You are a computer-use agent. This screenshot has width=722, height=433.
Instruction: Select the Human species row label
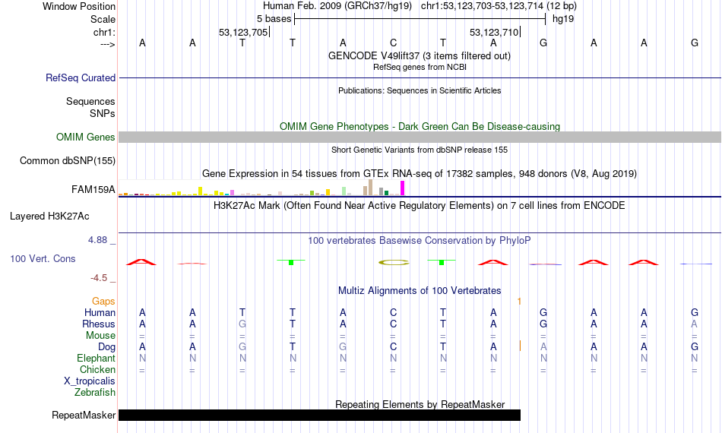[100, 312]
